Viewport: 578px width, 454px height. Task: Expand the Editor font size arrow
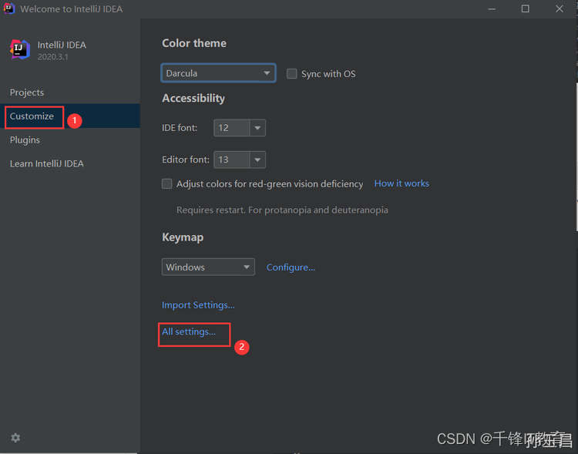tap(257, 160)
